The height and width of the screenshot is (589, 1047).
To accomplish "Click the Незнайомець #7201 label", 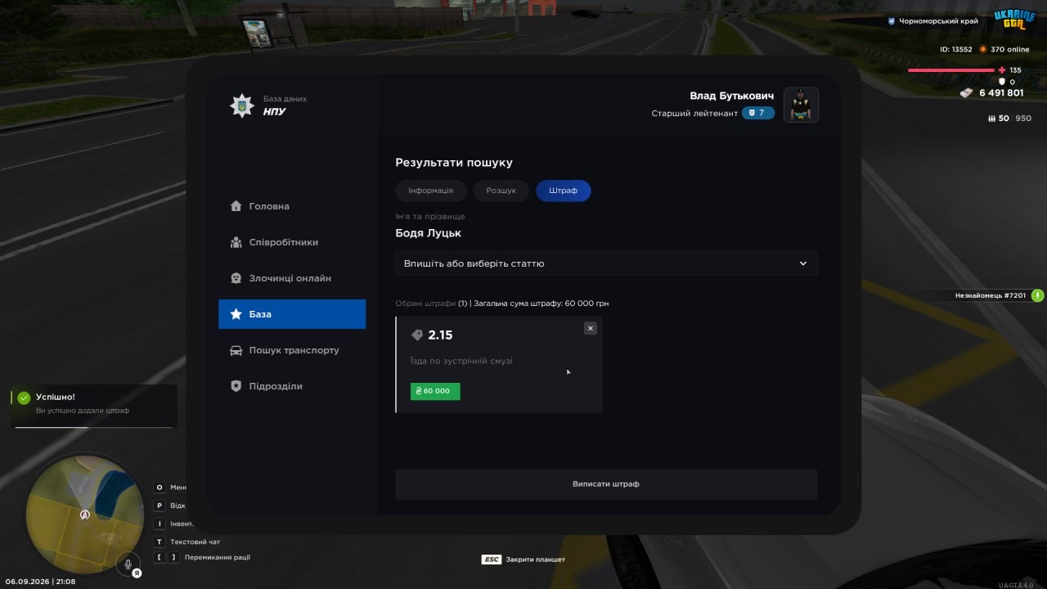I will 991,295.
